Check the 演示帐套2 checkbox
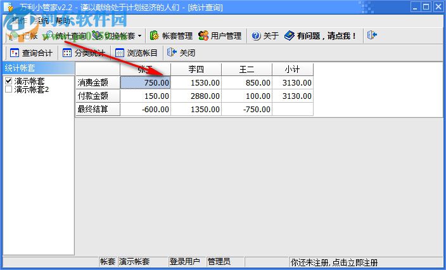The image size is (446, 270). [8, 89]
